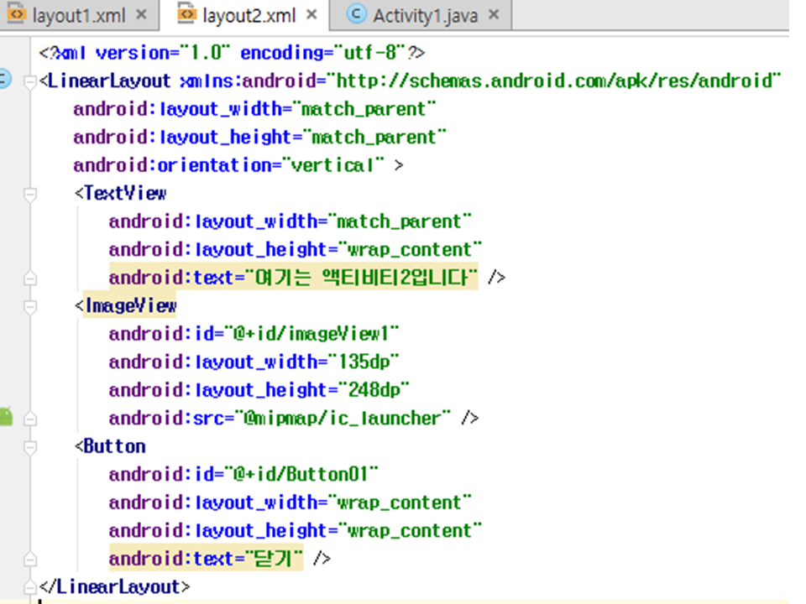Click the XML file icon on layout1.xml tab
The height and width of the screenshot is (604, 806).
[x=16, y=15]
